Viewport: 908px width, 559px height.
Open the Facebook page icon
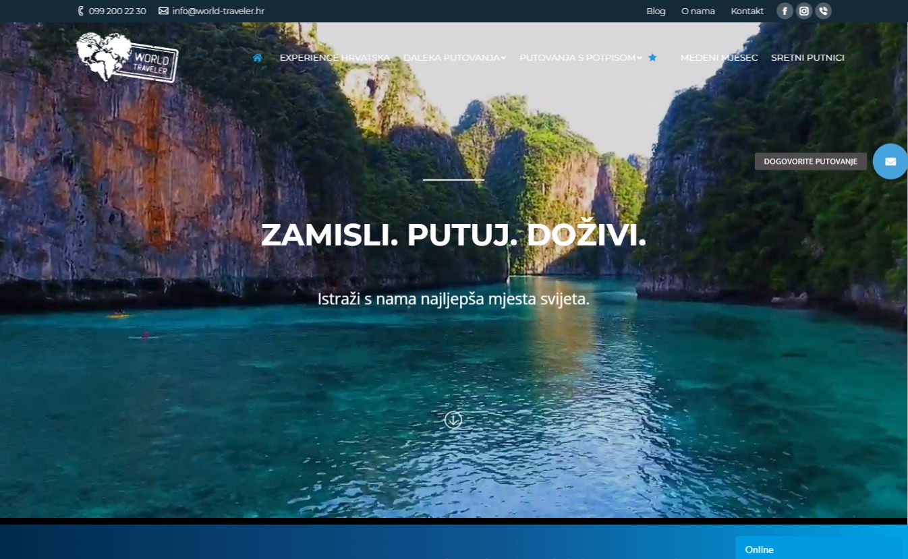tap(785, 11)
